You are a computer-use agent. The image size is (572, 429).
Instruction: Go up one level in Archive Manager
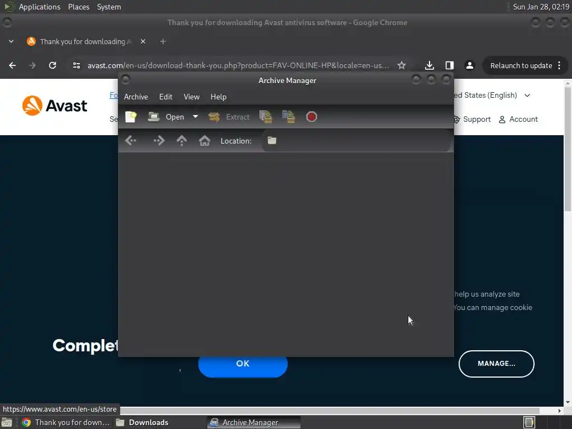click(182, 140)
